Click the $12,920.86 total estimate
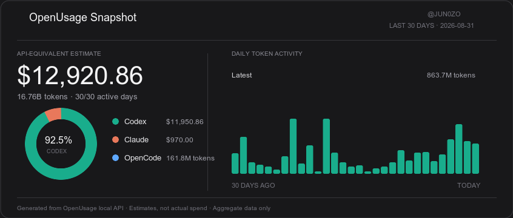 tap(80, 76)
